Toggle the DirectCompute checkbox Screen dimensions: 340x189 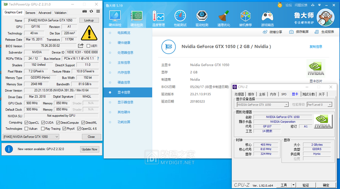coord(58,123)
